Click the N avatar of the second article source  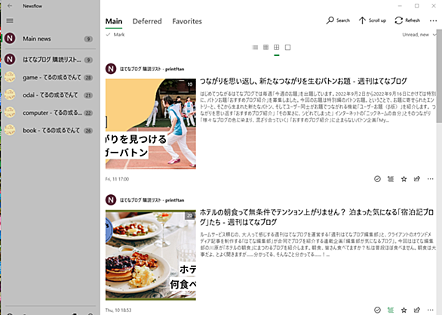[111, 200]
